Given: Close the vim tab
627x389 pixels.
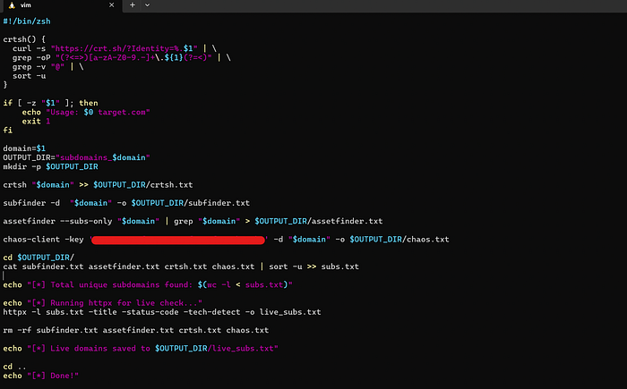Looking at the screenshot, I should pos(112,5).
